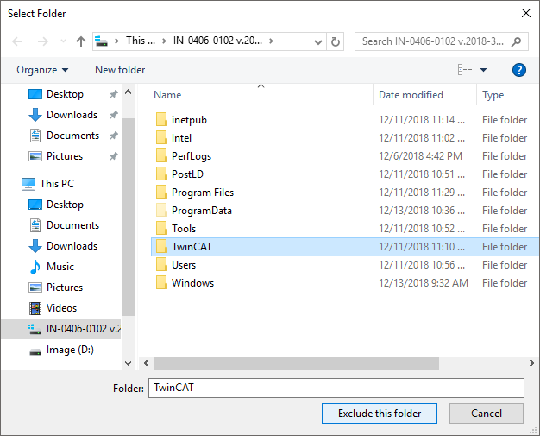This screenshot has height=436, width=540.
Task: Select Videos in navigation pane
Action: pyautogui.click(x=53, y=307)
